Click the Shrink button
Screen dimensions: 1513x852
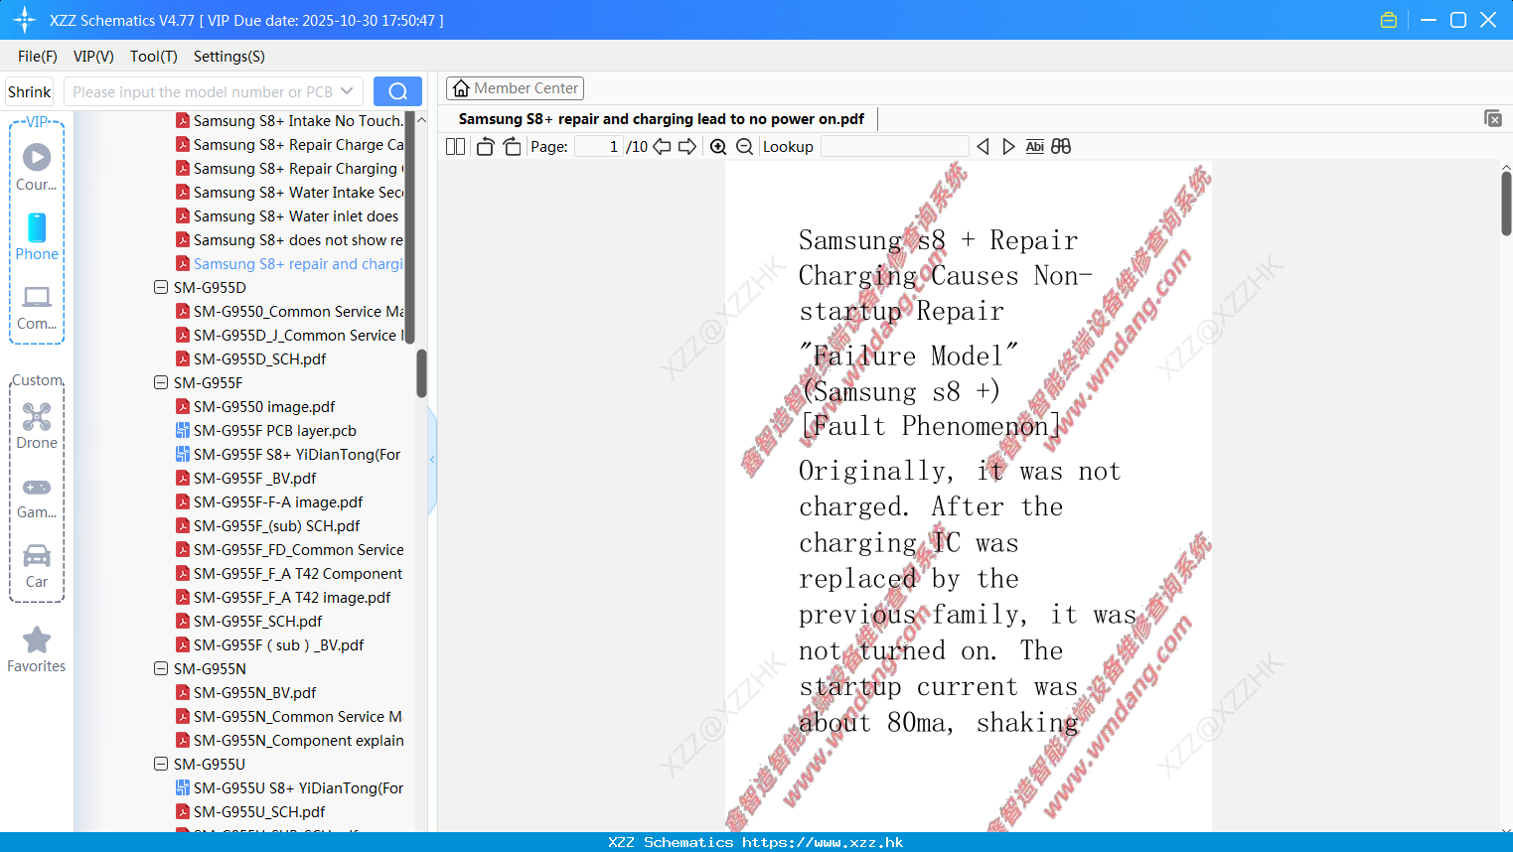coord(30,91)
